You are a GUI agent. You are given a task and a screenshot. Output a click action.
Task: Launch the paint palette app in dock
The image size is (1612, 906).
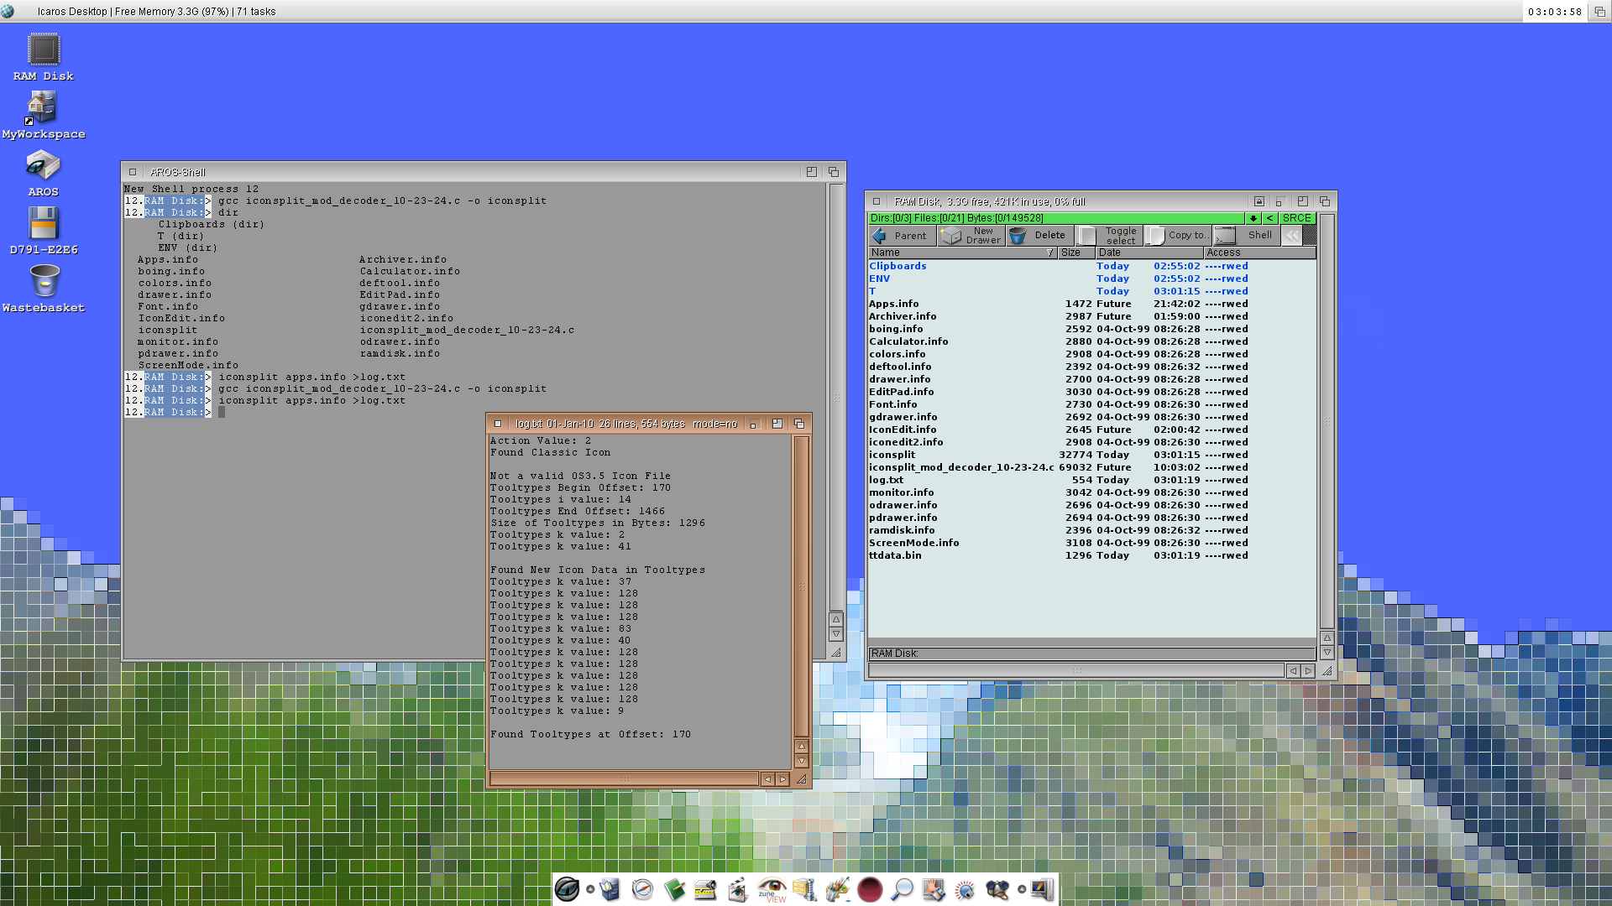pyautogui.click(x=837, y=889)
